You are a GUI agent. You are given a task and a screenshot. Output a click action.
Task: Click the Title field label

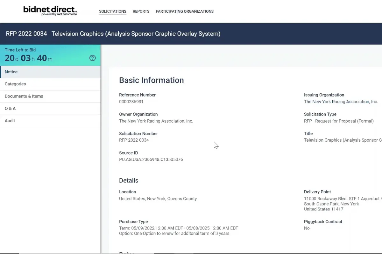pyautogui.click(x=308, y=134)
